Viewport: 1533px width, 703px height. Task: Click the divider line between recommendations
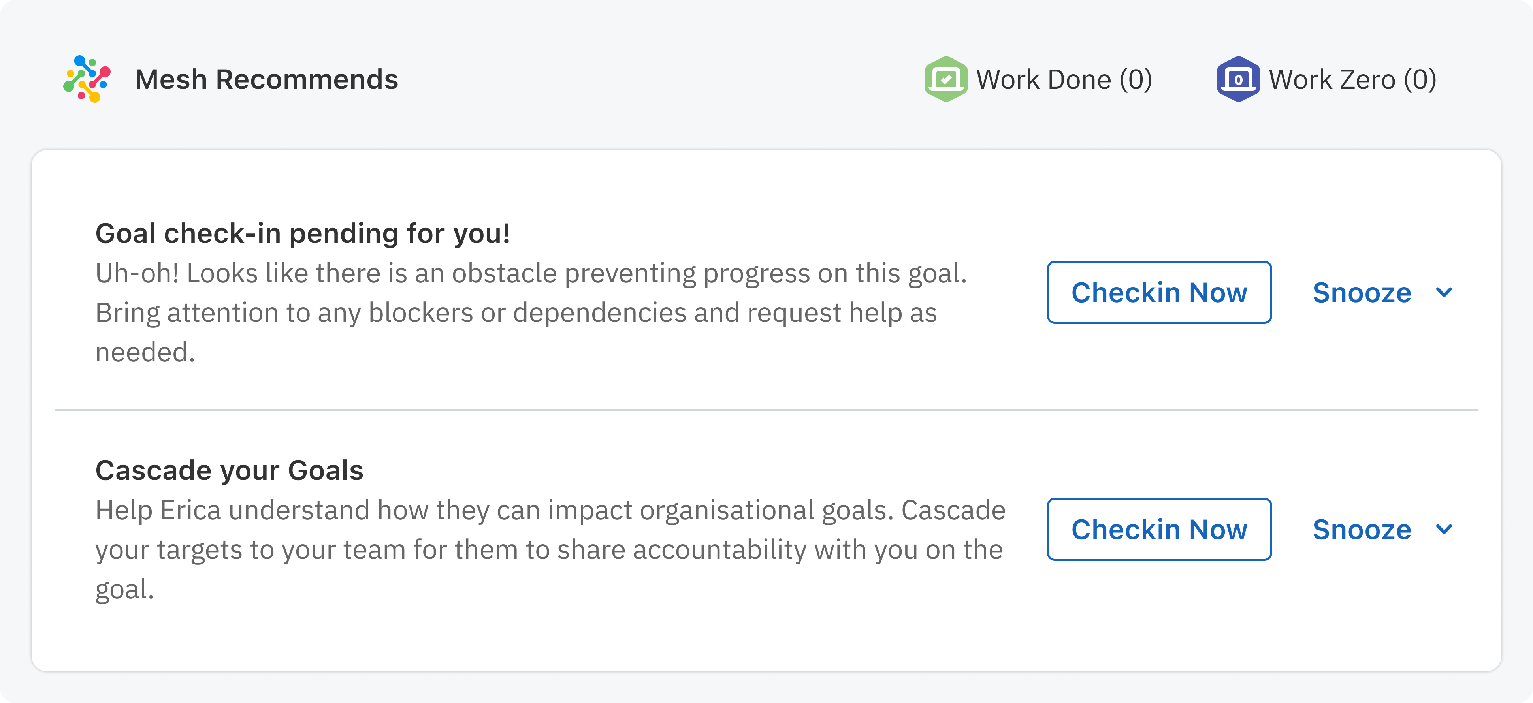pyautogui.click(x=766, y=409)
